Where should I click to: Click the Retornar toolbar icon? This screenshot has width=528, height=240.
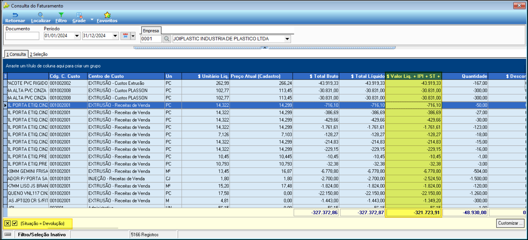[x=15, y=17]
